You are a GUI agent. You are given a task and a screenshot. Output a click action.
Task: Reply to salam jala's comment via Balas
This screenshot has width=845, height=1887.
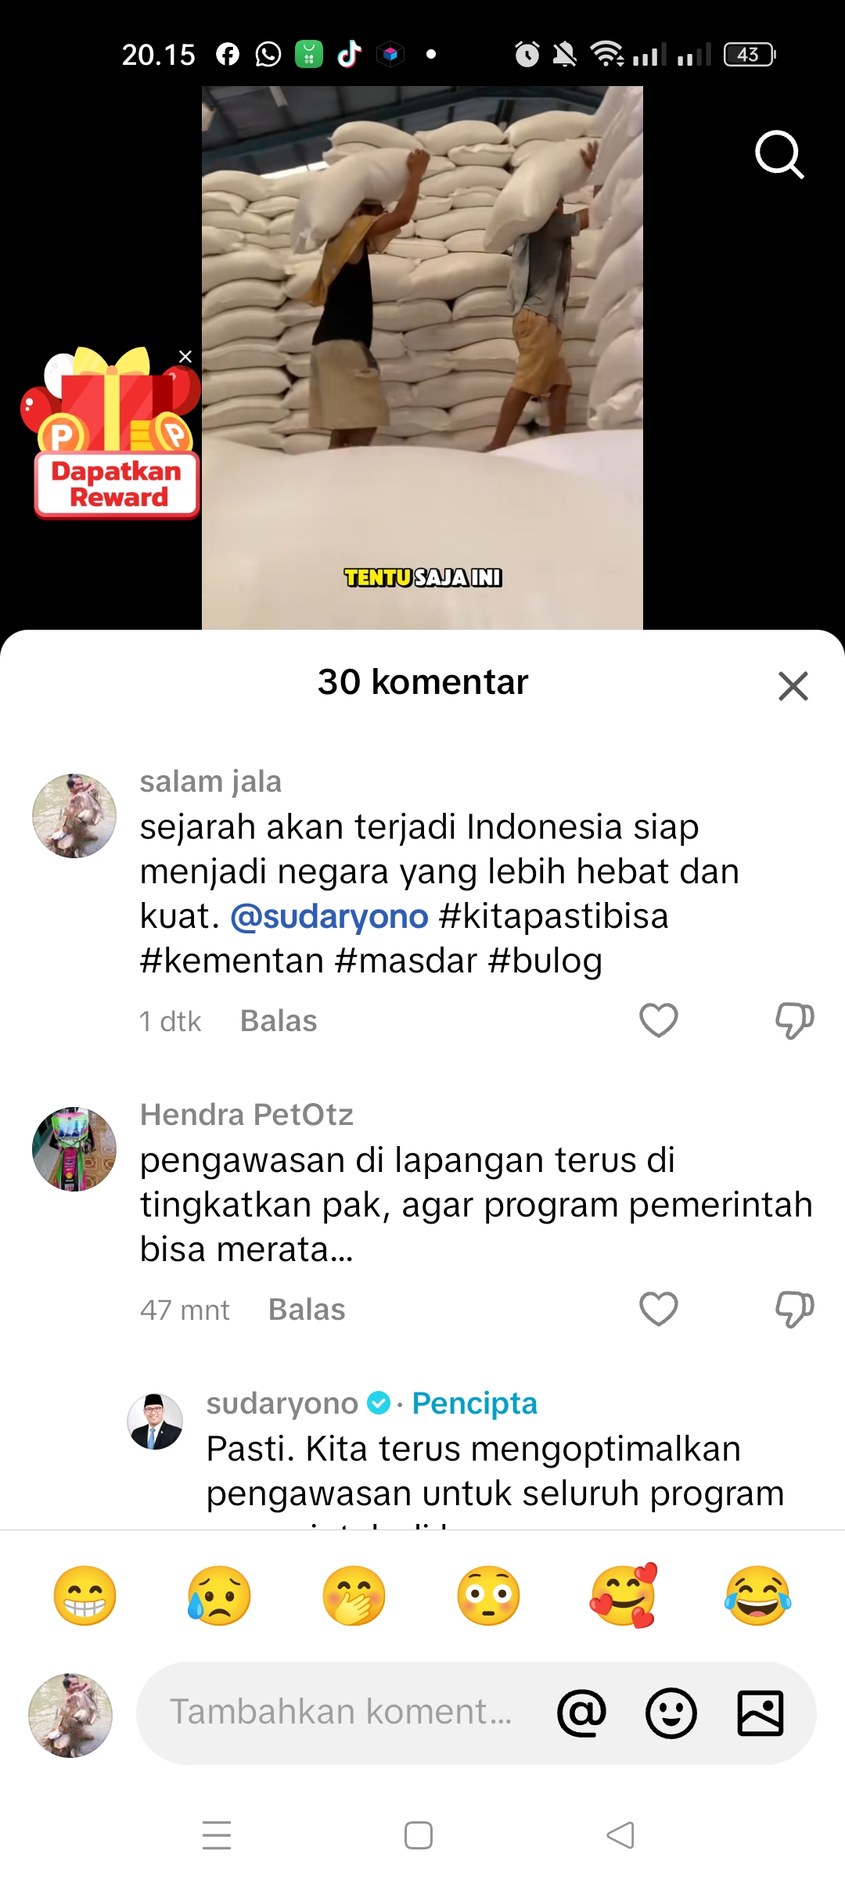tap(279, 1021)
